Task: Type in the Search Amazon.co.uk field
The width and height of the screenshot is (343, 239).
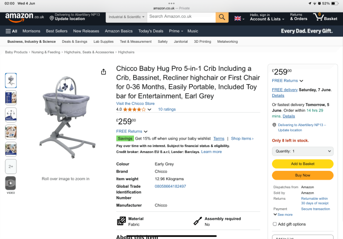Action: (x=182, y=17)
